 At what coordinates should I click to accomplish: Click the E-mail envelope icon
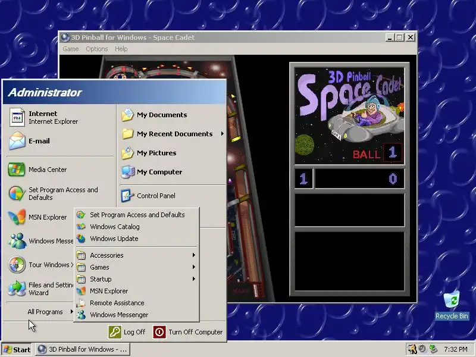(17, 141)
